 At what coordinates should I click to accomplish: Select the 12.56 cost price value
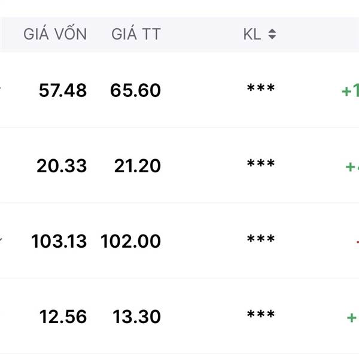pyautogui.click(x=63, y=317)
